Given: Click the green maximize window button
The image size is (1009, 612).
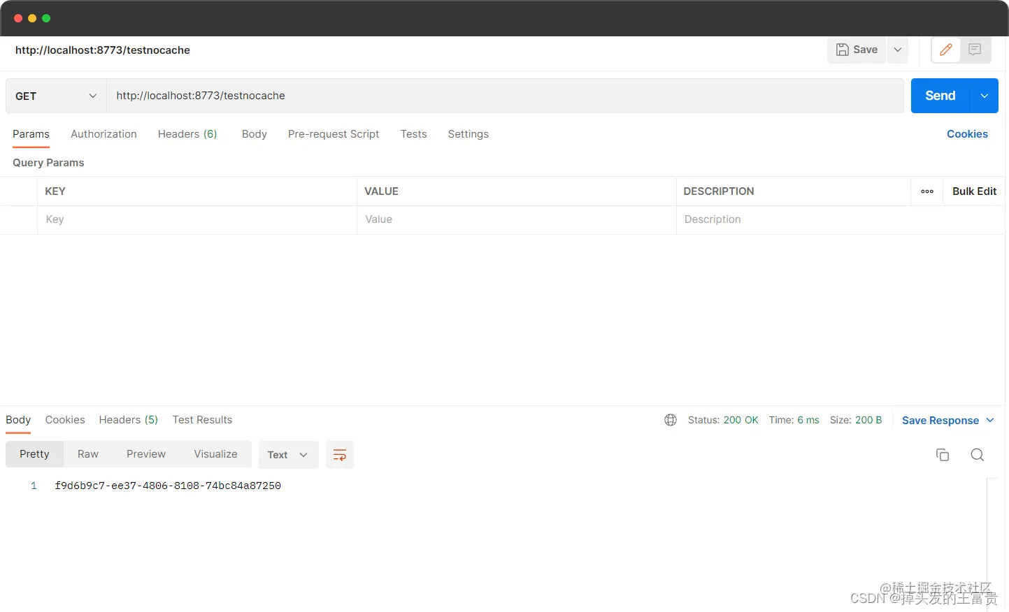Looking at the screenshot, I should [x=46, y=18].
